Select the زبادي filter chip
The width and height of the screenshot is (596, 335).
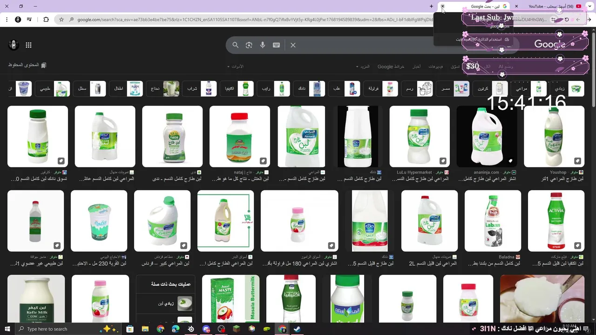click(x=567, y=88)
